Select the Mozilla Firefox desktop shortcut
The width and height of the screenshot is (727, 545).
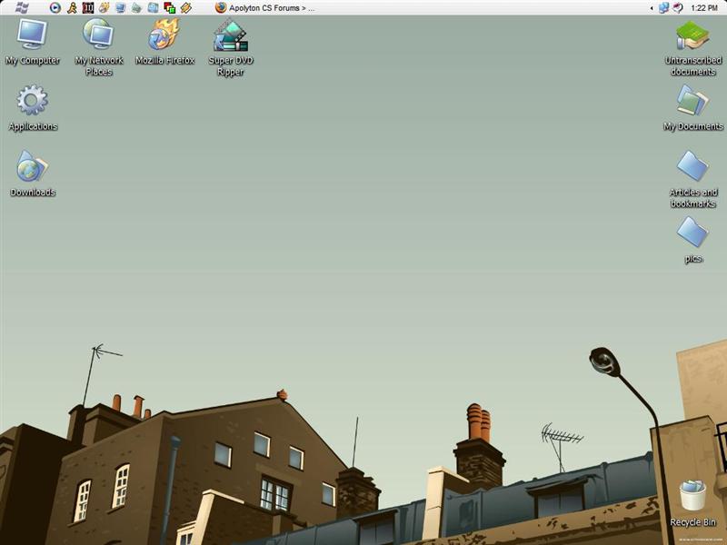[164, 36]
